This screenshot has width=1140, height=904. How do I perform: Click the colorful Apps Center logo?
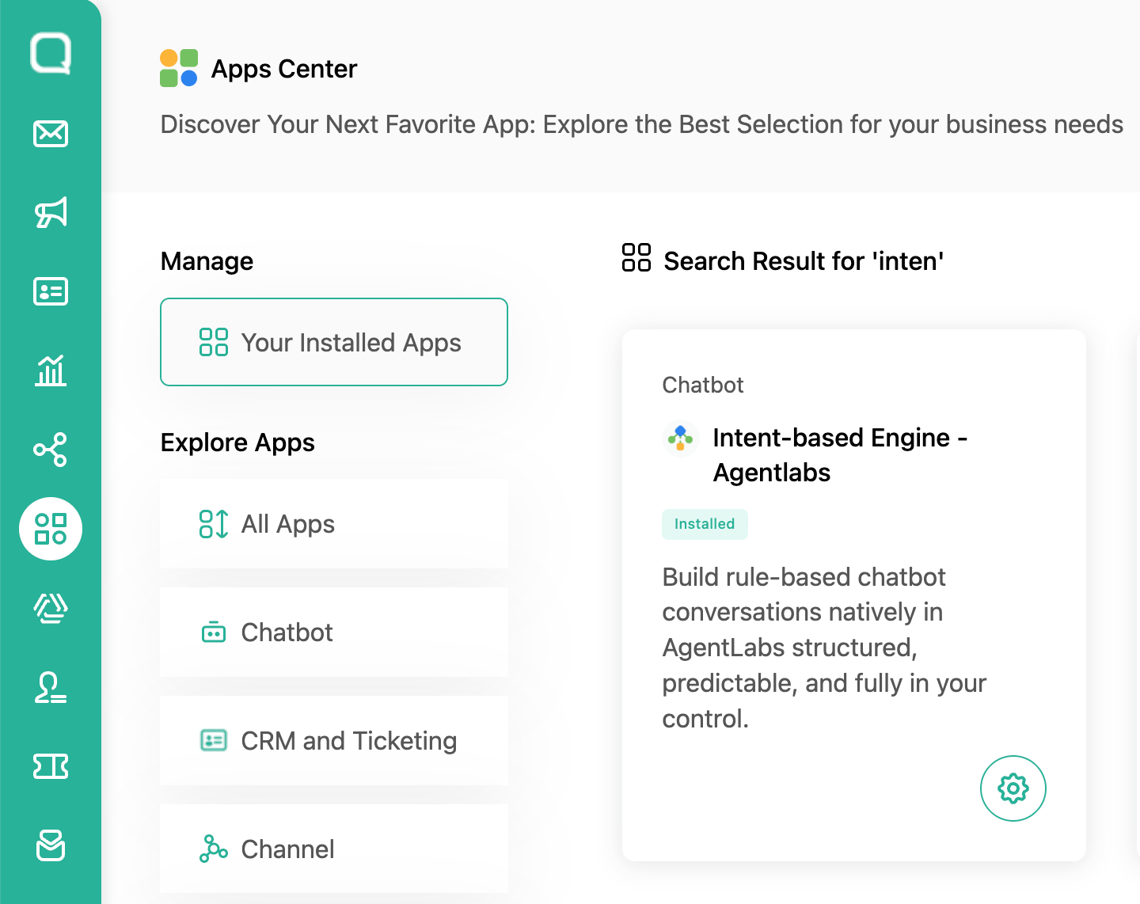coord(179,68)
